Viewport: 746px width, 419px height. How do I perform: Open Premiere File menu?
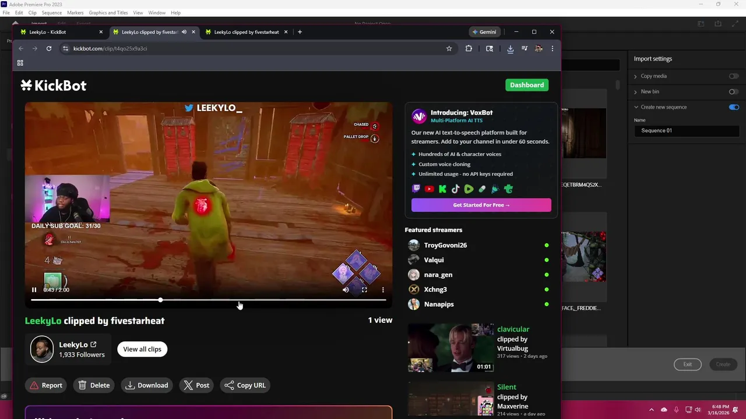(x=6, y=12)
